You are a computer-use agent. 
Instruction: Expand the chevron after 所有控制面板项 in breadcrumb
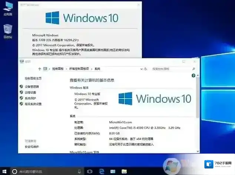92,69
